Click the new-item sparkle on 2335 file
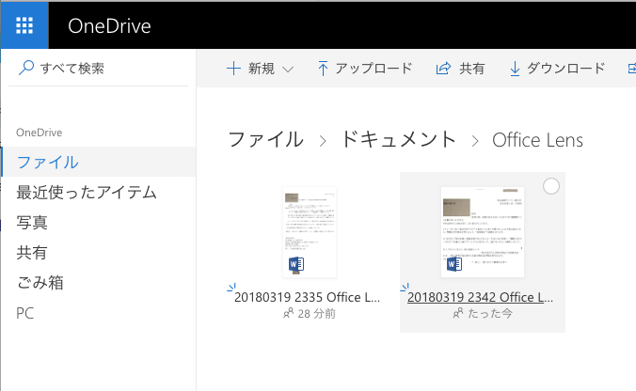This screenshot has height=391, width=636. pos(231,288)
